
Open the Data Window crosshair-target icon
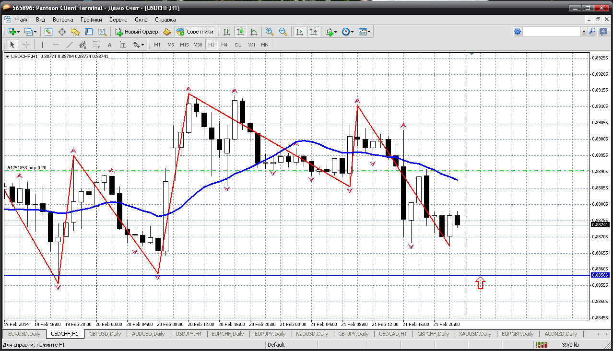[62, 32]
